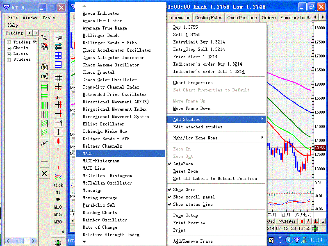This screenshot has height=246, width=328.
Task: Select the red candlestick chart type icon
Action: point(58,141)
